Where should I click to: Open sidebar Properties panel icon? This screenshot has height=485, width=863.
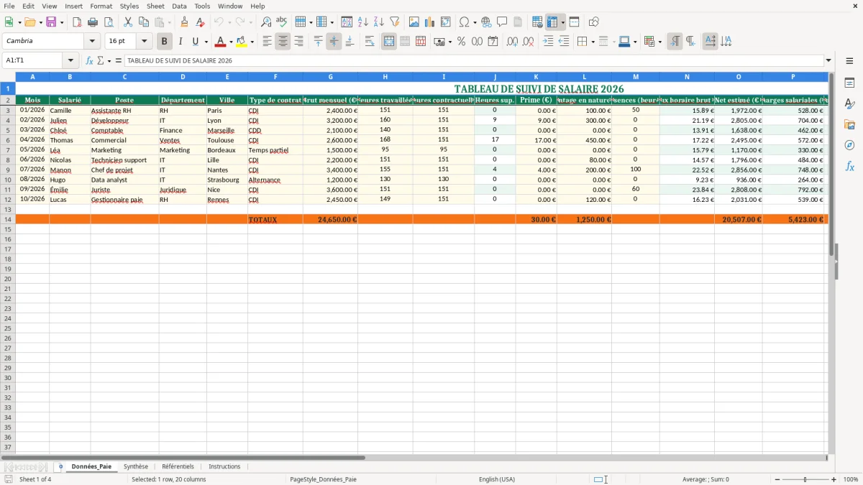click(x=849, y=83)
